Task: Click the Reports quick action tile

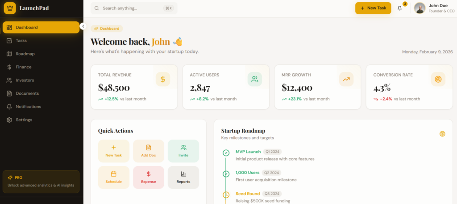Action: coord(183,177)
